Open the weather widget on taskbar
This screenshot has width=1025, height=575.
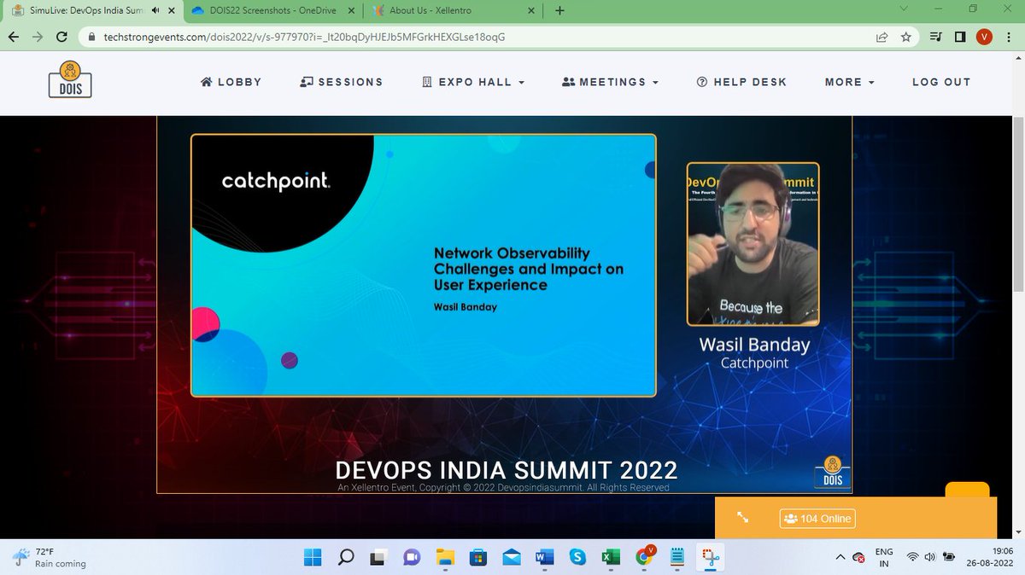tap(50, 557)
